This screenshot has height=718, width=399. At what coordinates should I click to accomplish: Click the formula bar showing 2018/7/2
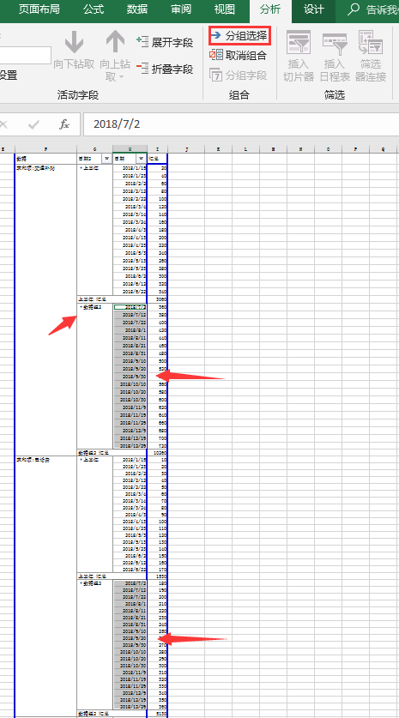(241, 124)
